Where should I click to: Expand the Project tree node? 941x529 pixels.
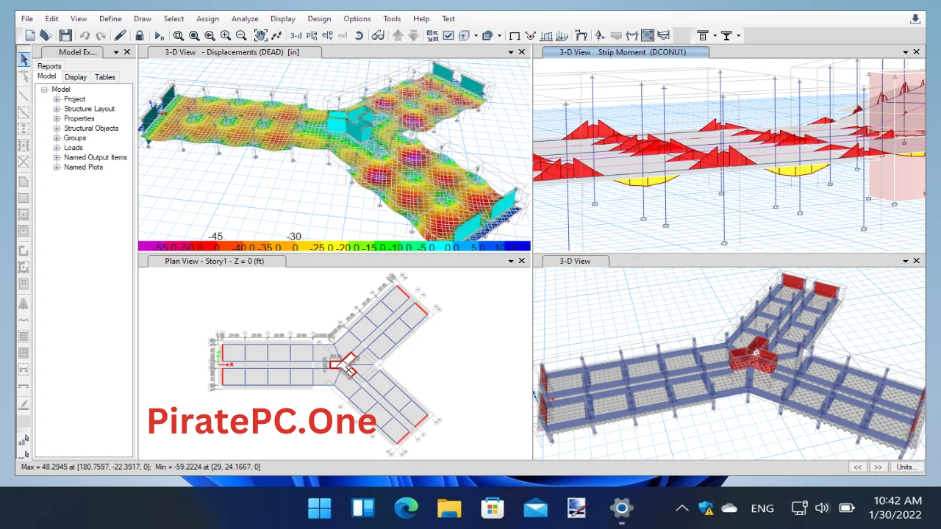pos(57,99)
